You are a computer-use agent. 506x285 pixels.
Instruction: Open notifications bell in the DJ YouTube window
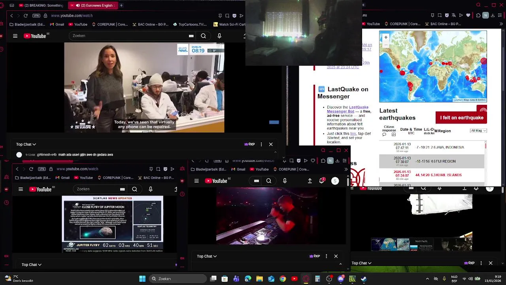(322, 181)
